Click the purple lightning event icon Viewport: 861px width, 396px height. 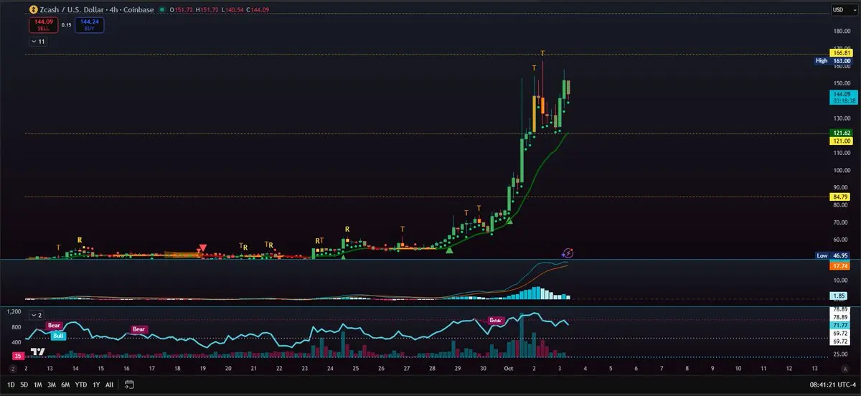tap(568, 253)
